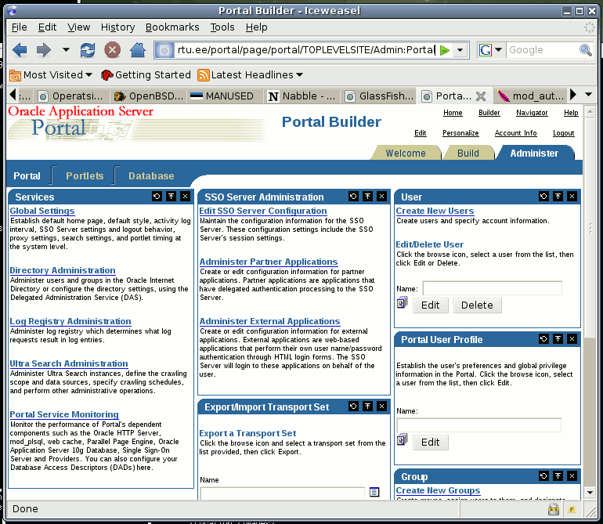Open Directory Administration link
This screenshot has width=603, height=524.
[63, 270]
